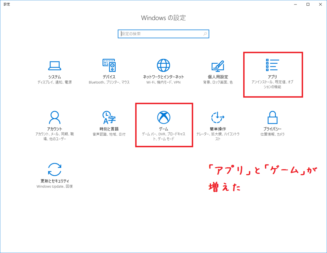Select the システム label
The height and width of the screenshot is (253, 327).
coord(55,77)
